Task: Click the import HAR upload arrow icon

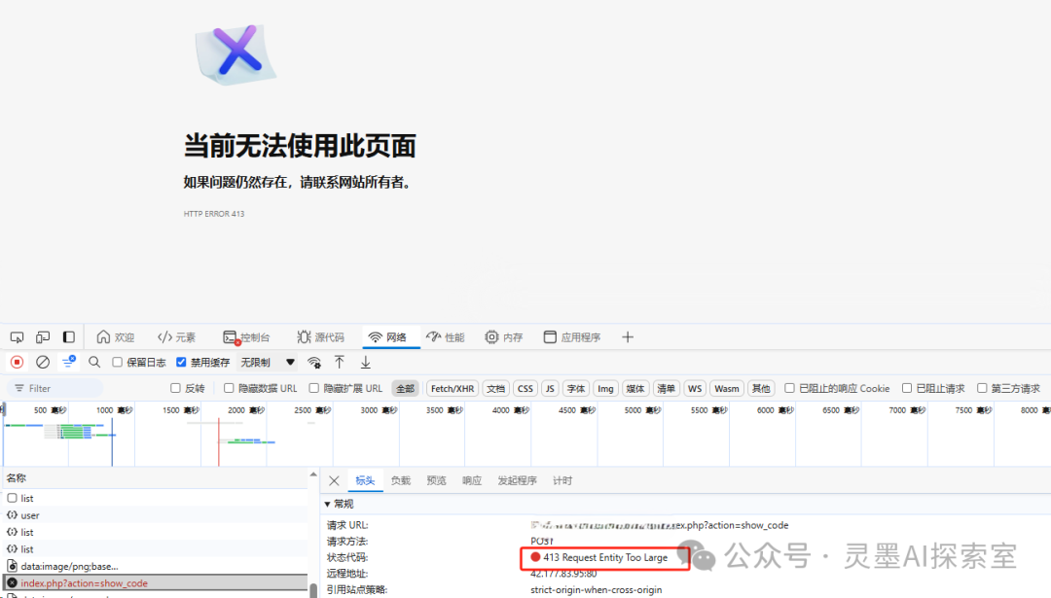Action: [x=340, y=363]
